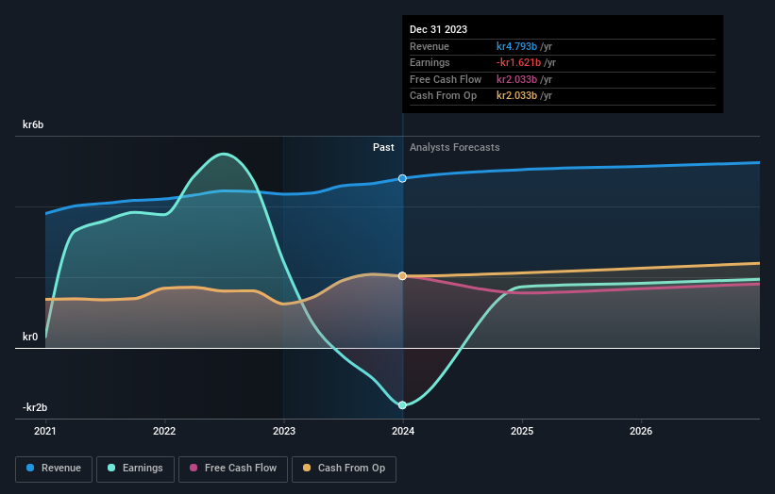The image size is (775, 494).
Task: Click the Cash From Op label in tooltip
Action: [x=443, y=96]
